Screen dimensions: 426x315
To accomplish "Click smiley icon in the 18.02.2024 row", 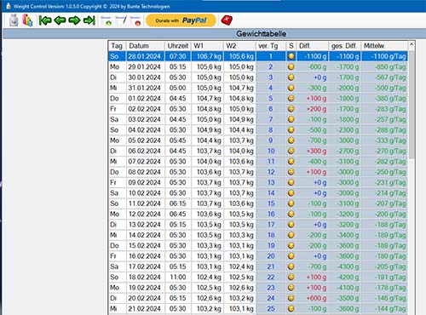I will (x=291, y=277).
